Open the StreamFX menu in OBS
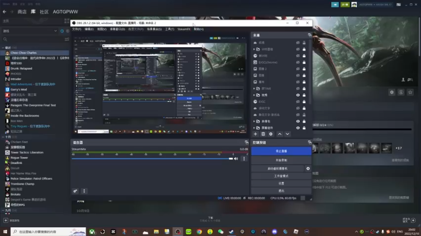 184,29
